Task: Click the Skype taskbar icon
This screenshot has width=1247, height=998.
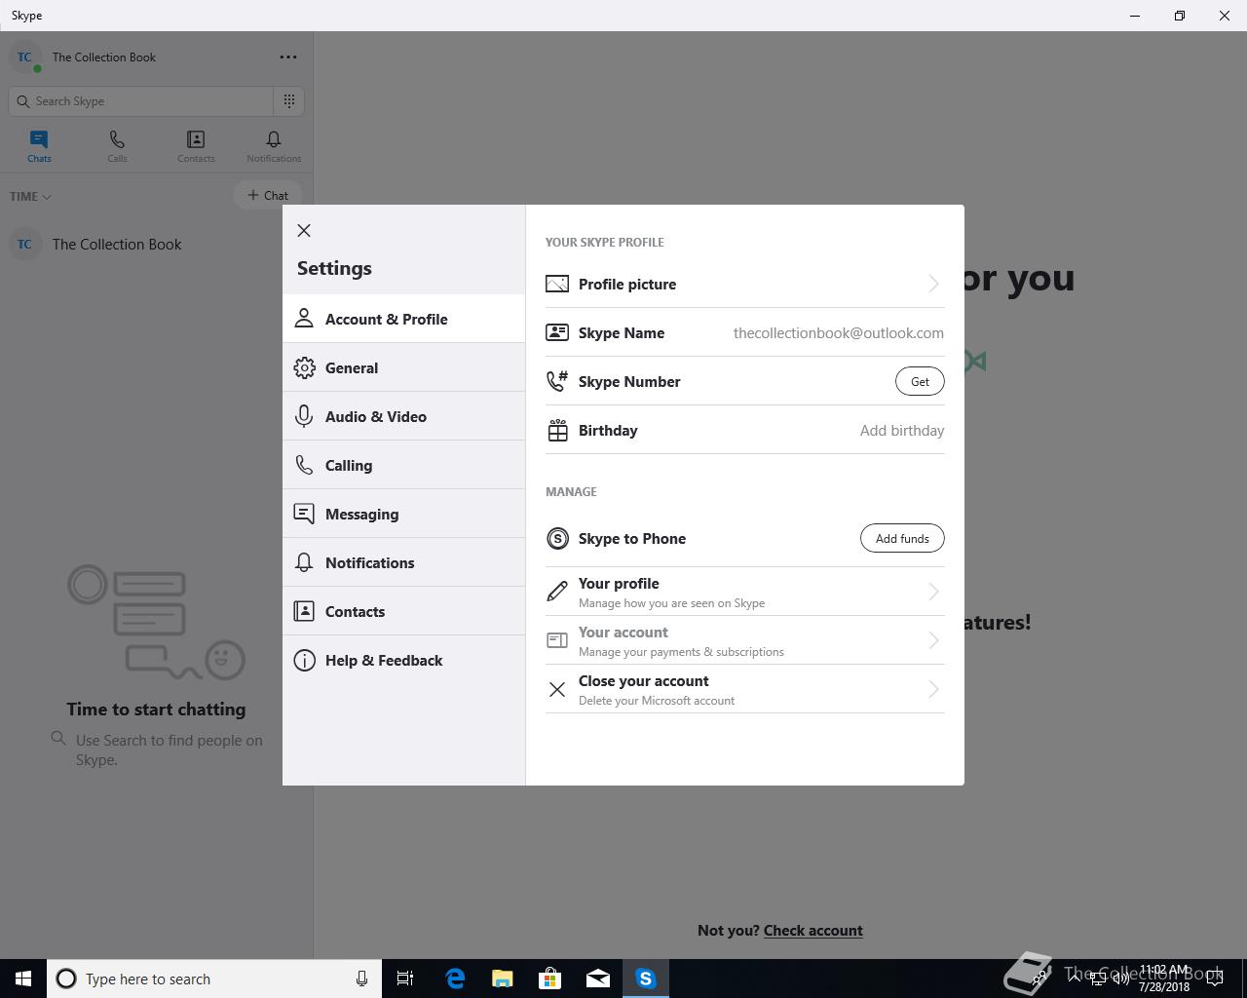Action: (645, 979)
